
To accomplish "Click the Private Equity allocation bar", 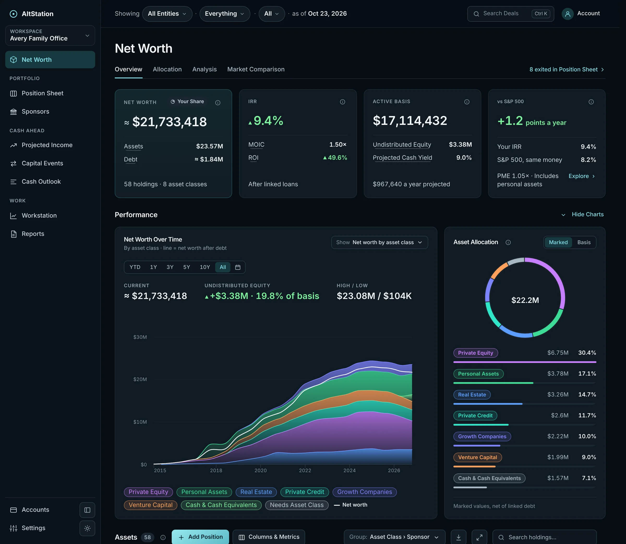I will 525,362.
